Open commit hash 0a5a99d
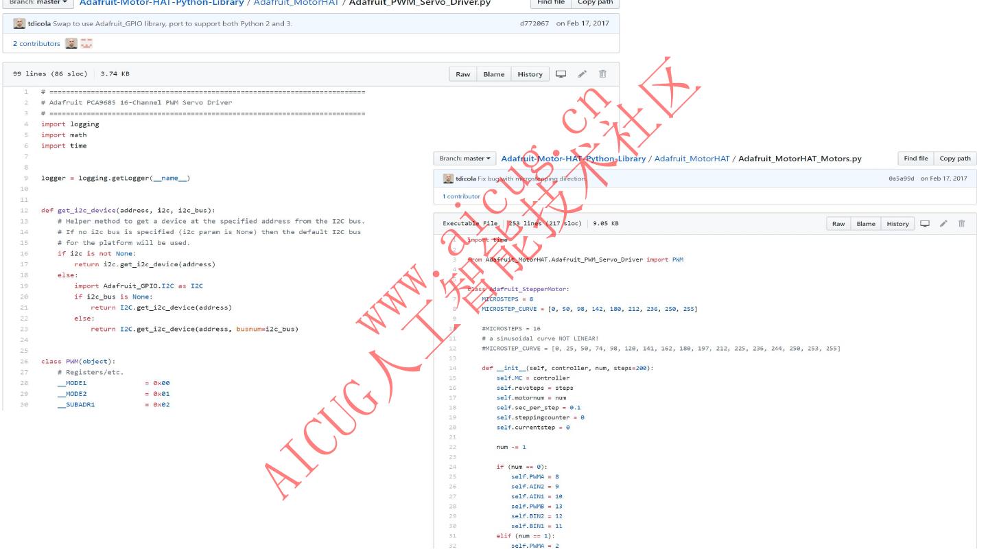Image resolution: width=988 pixels, height=556 pixels. pyautogui.click(x=901, y=178)
